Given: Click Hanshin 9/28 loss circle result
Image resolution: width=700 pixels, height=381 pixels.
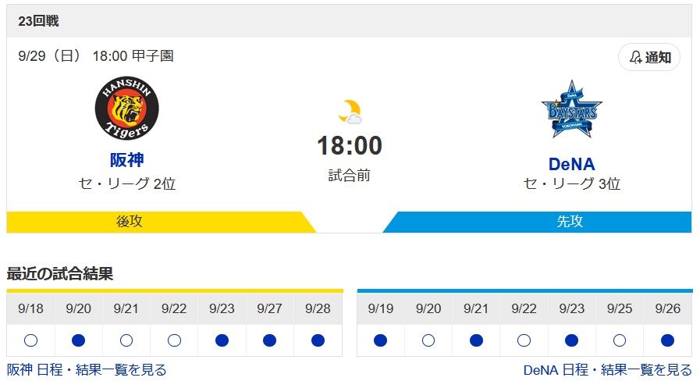Looking at the screenshot, I should [x=318, y=340].
